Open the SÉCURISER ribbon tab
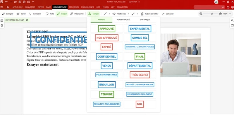234x115 pixels. point(74,7)
